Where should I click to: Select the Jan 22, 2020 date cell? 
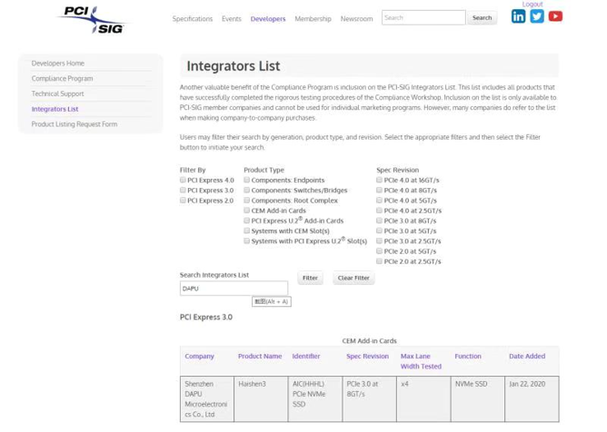532,398
